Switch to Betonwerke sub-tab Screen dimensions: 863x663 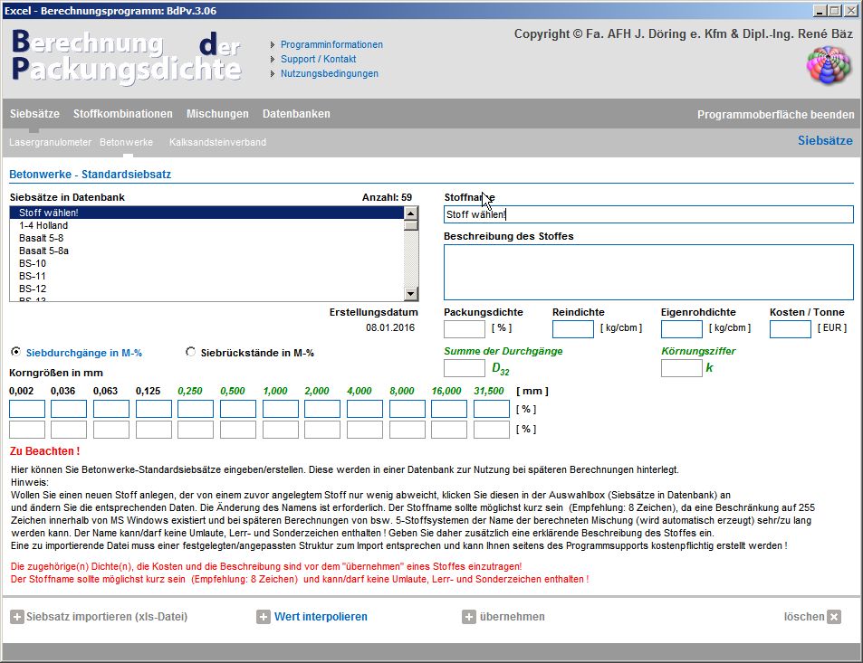[x=126, y=142]
